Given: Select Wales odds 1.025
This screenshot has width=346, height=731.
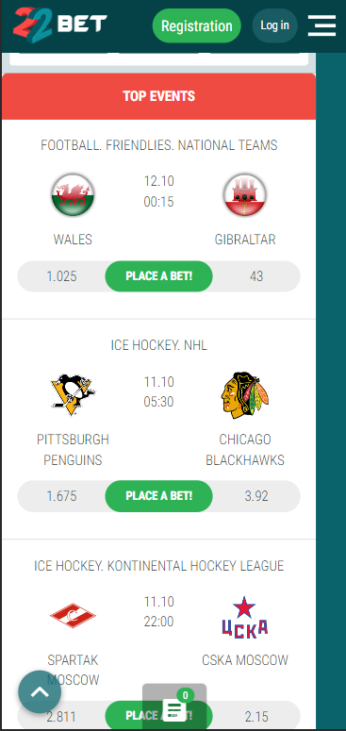Looking at the screenshot, I should pos(61,276).
